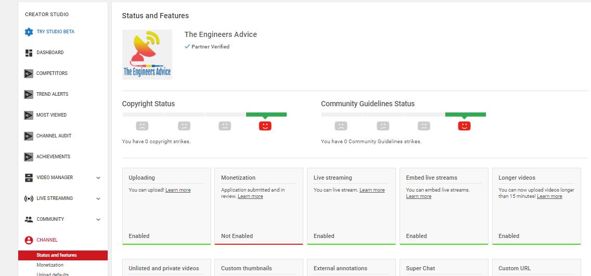This screenshot has height=276, width=591.
Task: Click the Custom URL card title
Action: point(515,269)
